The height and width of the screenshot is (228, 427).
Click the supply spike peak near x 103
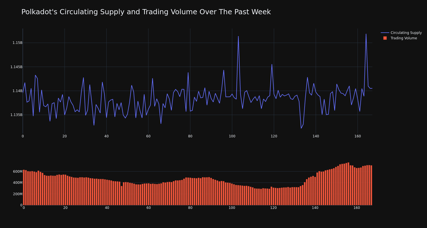coord(238,36)
